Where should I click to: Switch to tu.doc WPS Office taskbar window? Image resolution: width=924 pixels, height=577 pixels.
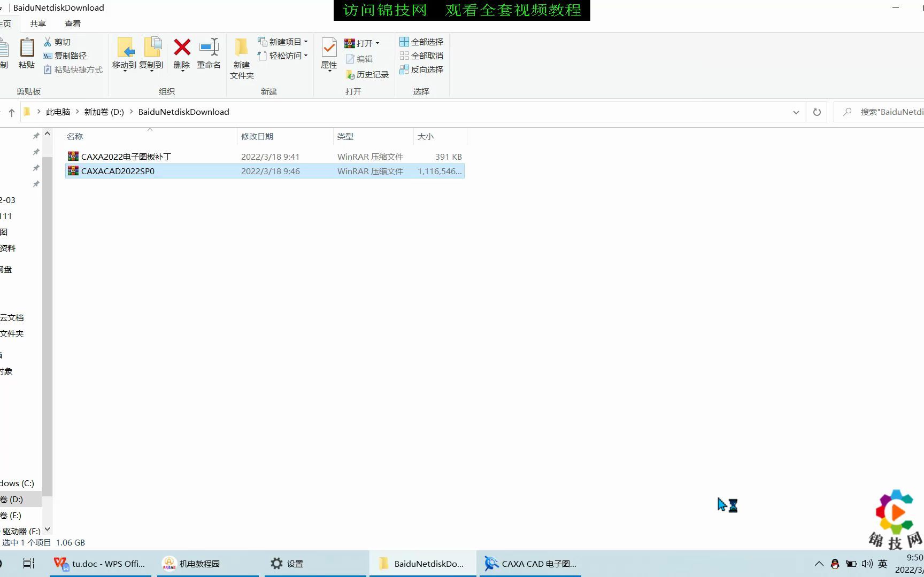[101, 564]
